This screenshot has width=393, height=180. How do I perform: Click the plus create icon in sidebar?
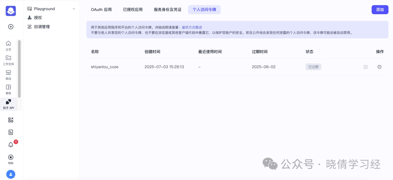pos(11,27)
